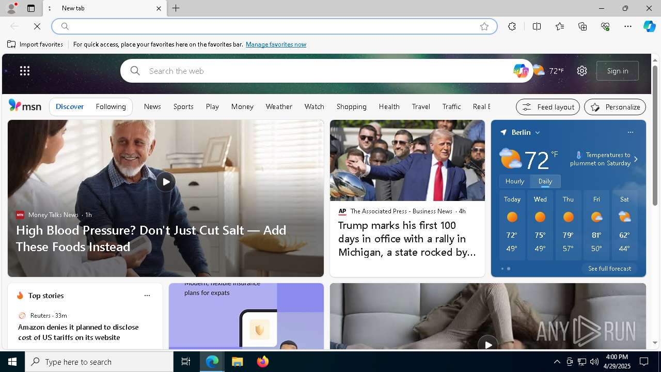Play the High Blood Pressure video
The height and width of the screenshot is (372, 661).
(x=165, y=181)
